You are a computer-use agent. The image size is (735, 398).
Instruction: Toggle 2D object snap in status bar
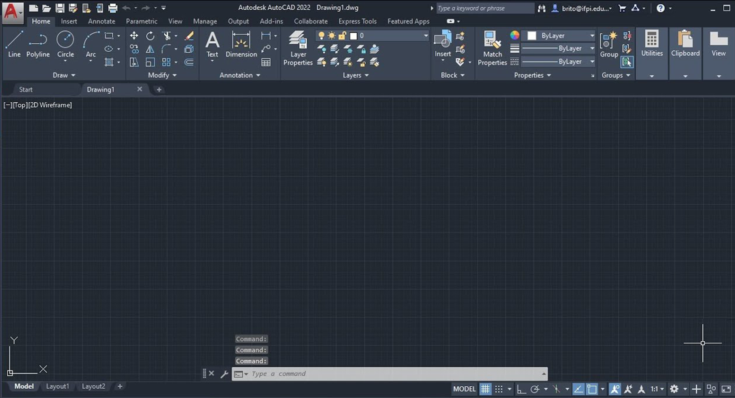click(x=592, y=389)
